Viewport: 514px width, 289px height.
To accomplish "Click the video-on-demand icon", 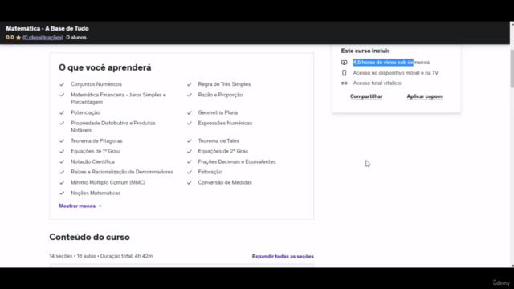I will click(x=345, y=63).
